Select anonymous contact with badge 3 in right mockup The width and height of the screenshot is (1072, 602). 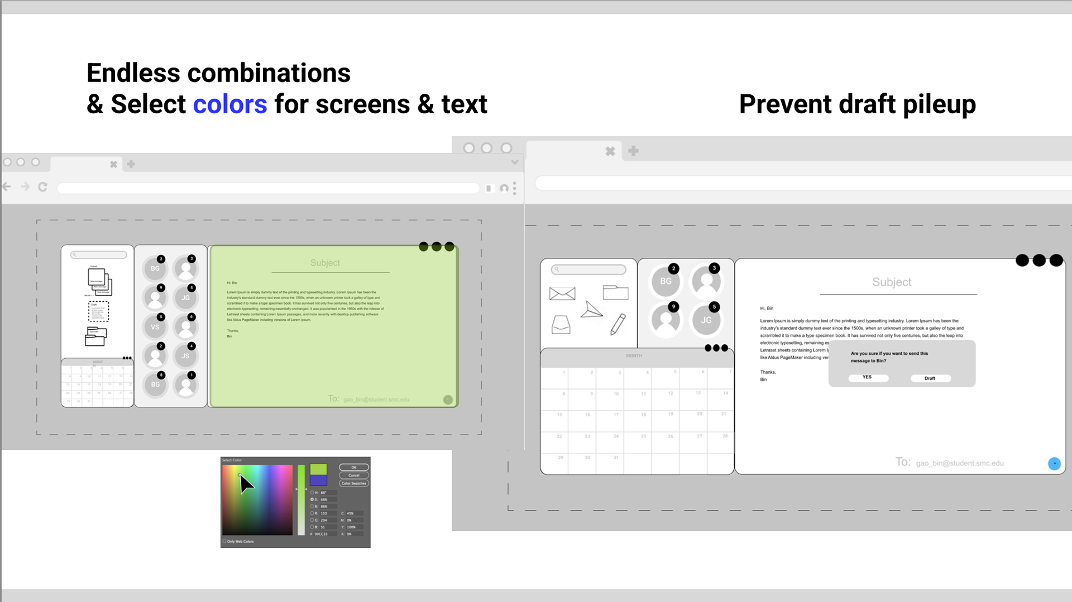pyautogui.click(x=706, y=281)
